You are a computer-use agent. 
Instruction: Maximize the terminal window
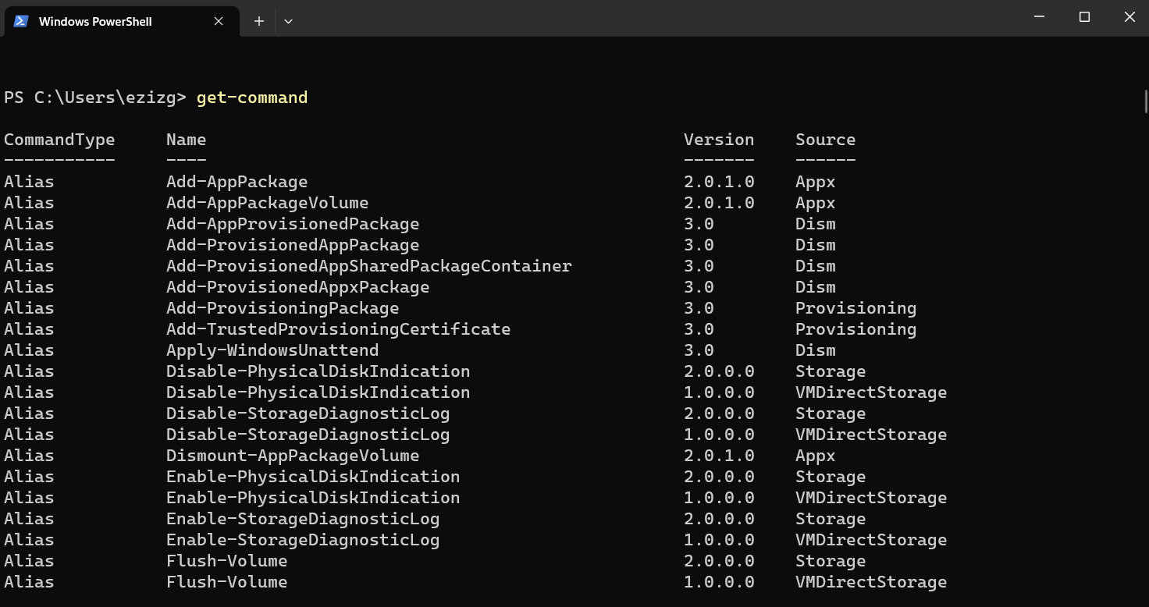coord(1084,17)
